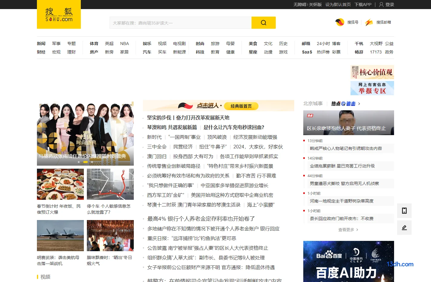431x282 pixels.
Task: Open headline 坚实的步伐丨奋力打开改革发展新天地
Action: [188, 118]
